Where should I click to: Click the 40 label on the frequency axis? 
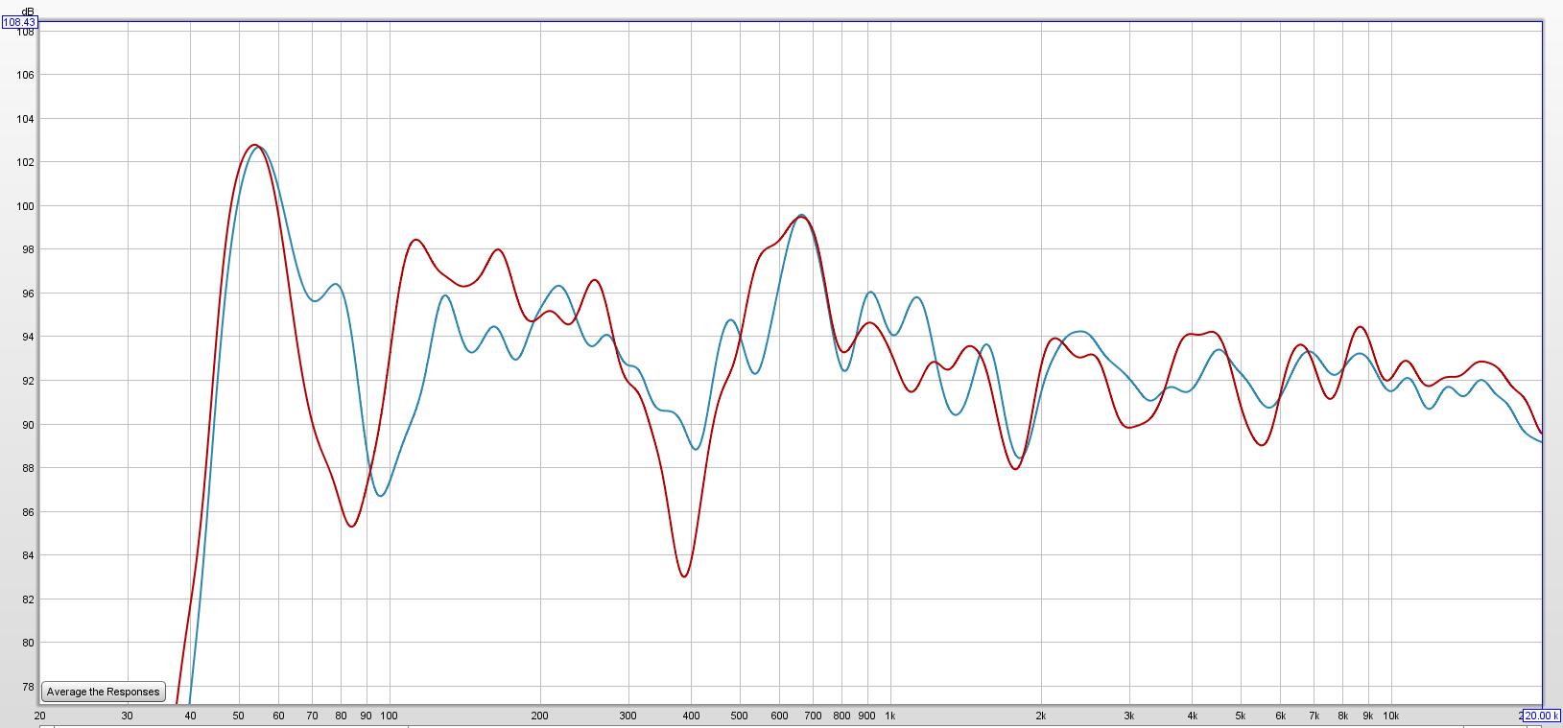point(190,716)
